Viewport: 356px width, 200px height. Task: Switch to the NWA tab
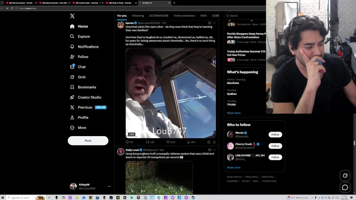tap(203, 16)
